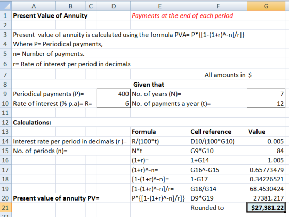Select the cell with value 7
Image resolution: width=289 pixels, height=217 pixels.
pyautogui.click(x=266, y=94)
